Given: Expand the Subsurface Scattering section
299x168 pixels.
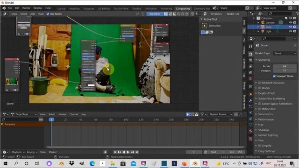Looking at the screenshot, I should (x=256, y=98).
